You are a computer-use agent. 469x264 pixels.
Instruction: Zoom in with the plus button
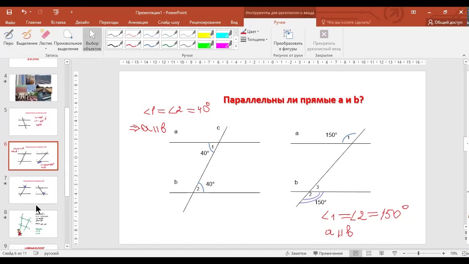[443, 253]
